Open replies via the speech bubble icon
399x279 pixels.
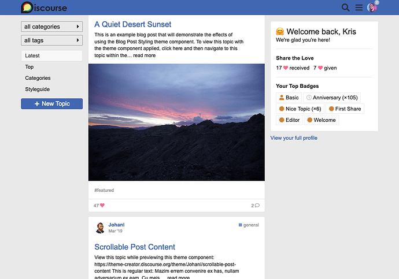257,205
